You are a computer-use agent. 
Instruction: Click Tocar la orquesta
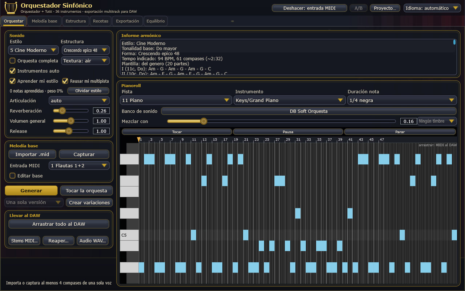click(x=86, y=190)
